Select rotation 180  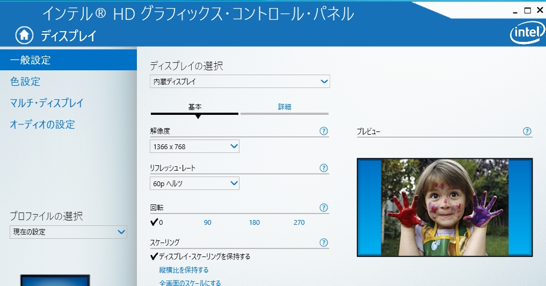(x=254, y=222)
